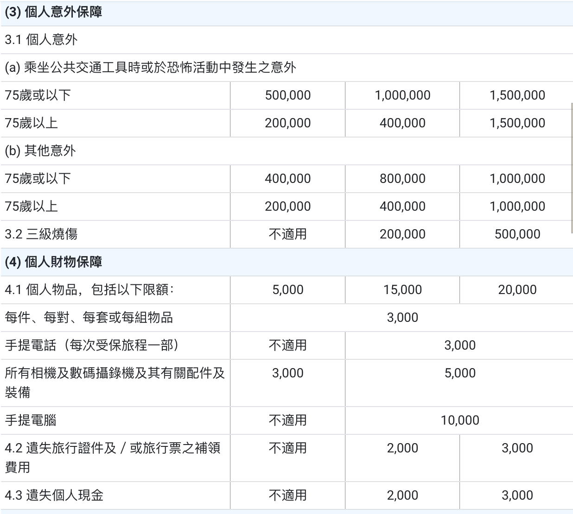The height and width of the screenshot is (514, 573).
Task: Click '75歲或以下' label under (b) 其他意外
Action: pos(38,179)
